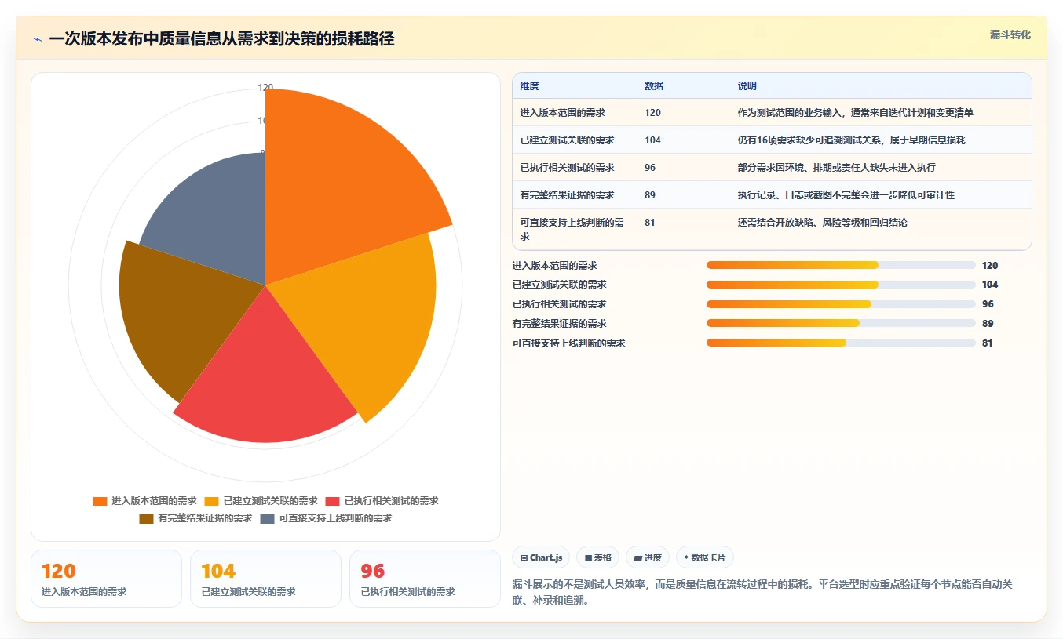This screenshot has height=639, width=1063.
Task: Click the 数据卡片 tag chip
Action: pyautogui.click(x=705, y=557)
